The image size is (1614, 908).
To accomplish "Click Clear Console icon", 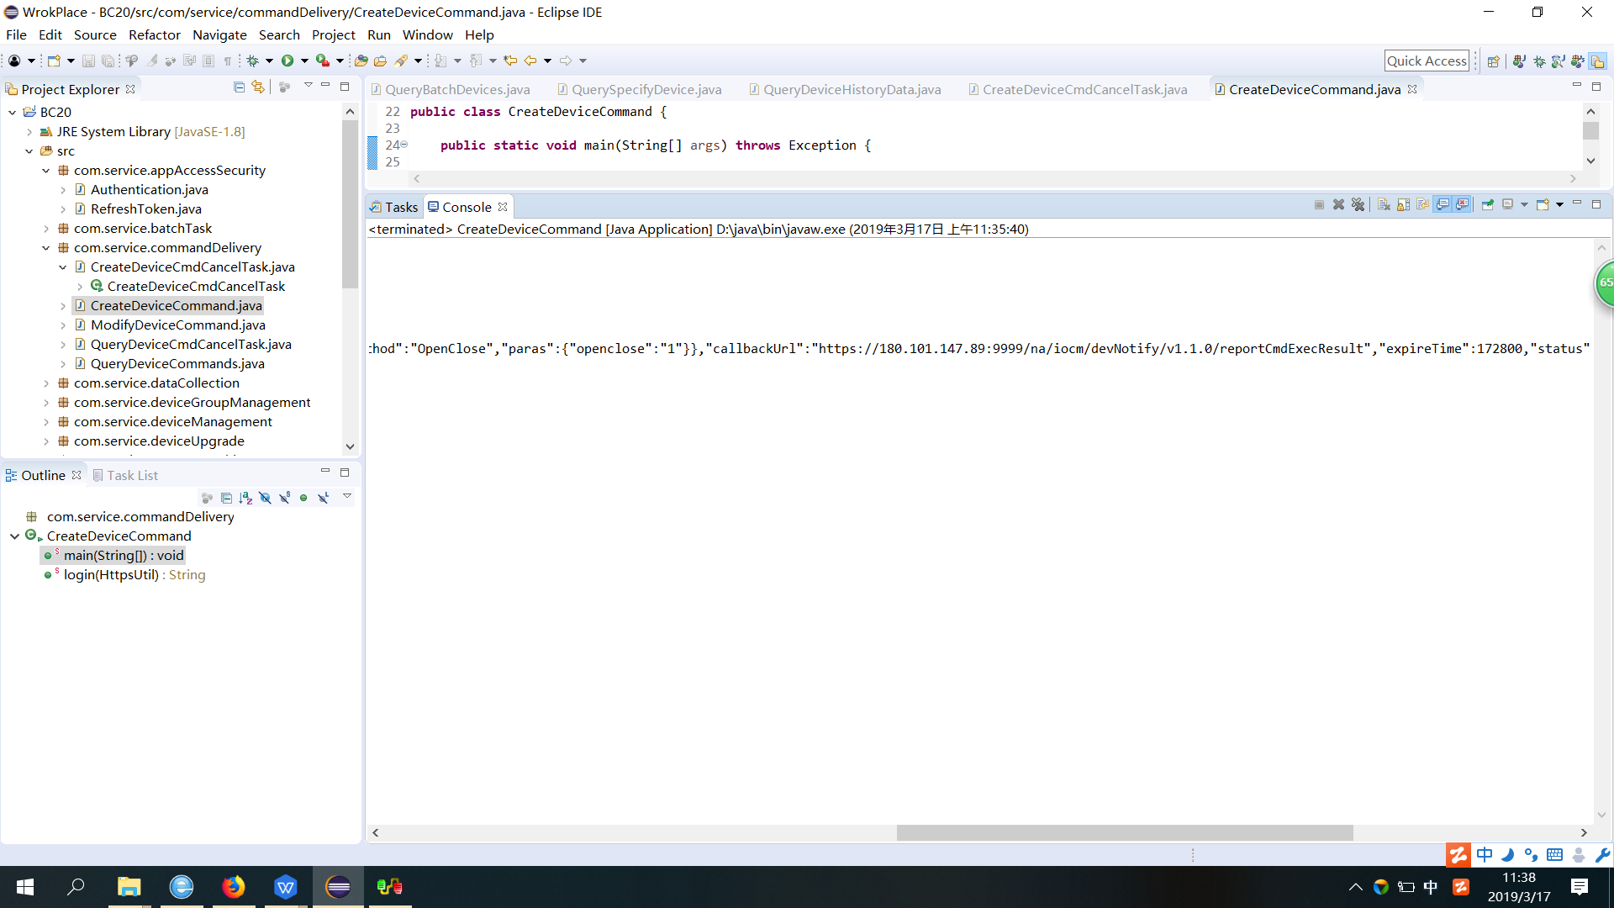I will pyautogui.click(x=1384, y=205).
